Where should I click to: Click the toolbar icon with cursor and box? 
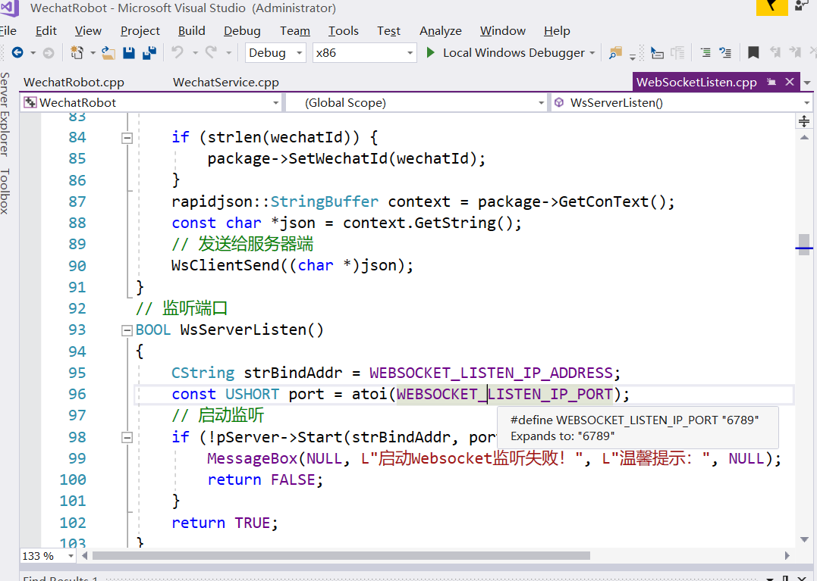657,52
